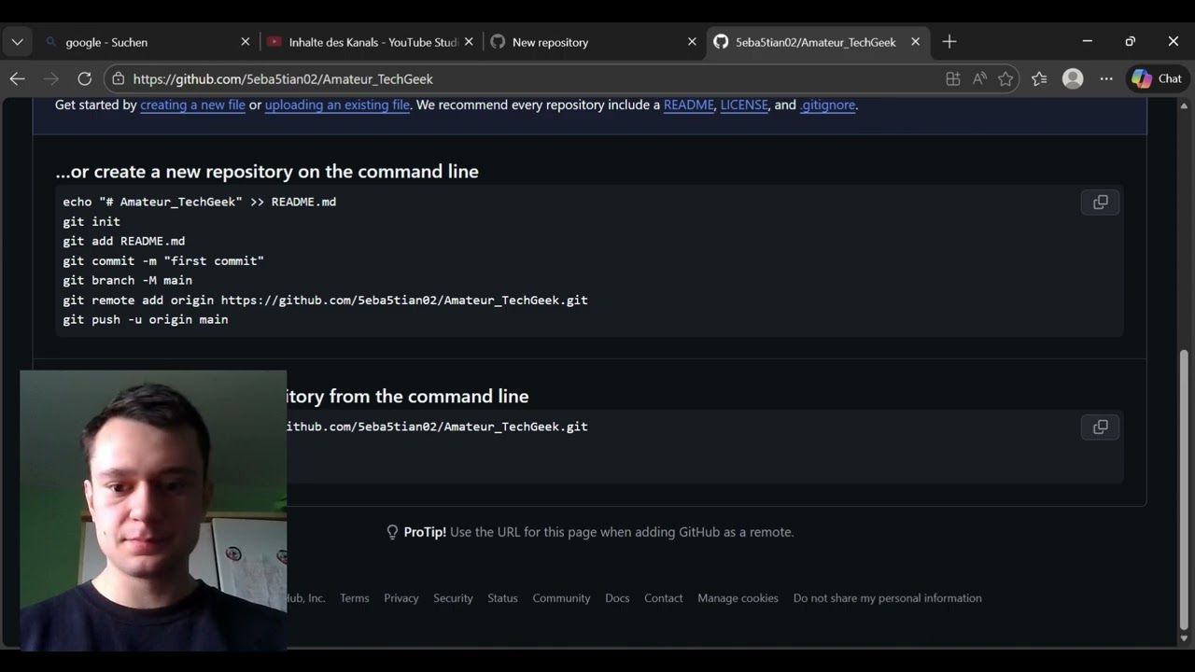Open a new browser tab
Viewport: 1195px width, 672px height.
pyautogui.click(x=949, y=42)
